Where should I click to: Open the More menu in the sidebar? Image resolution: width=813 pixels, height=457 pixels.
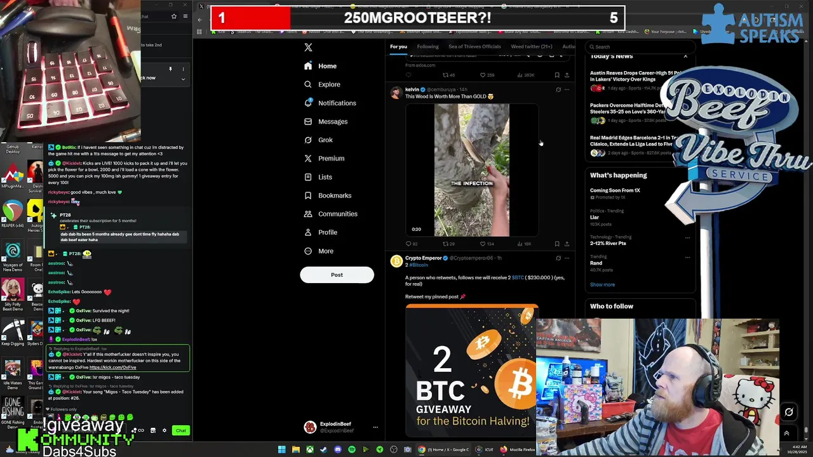coord(319,251)
